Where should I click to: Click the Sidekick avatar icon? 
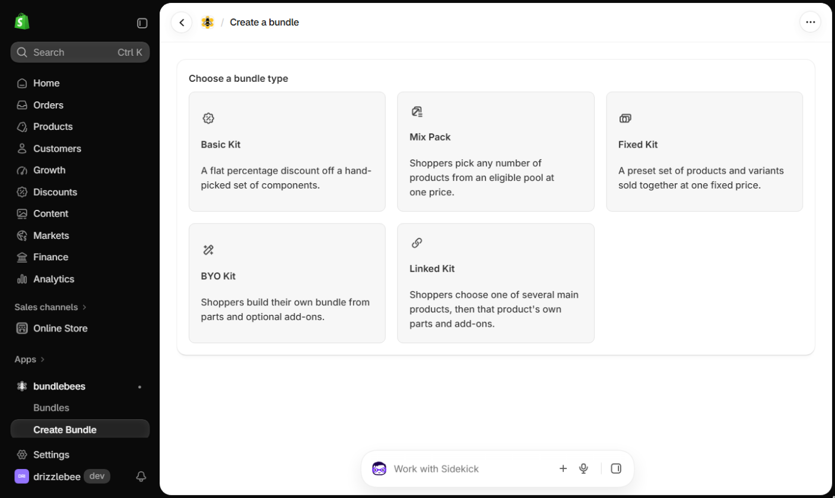379,468
